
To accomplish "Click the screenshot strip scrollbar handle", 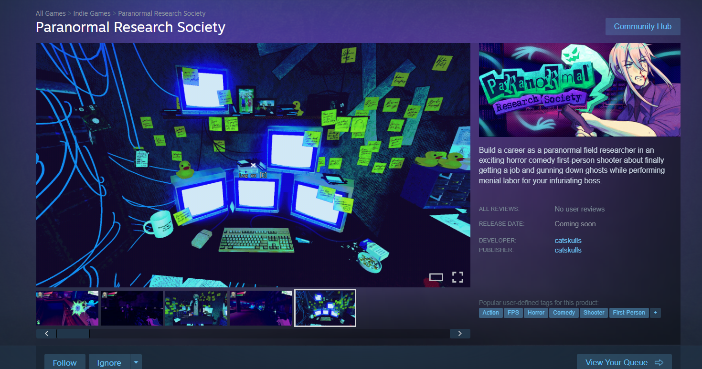I will (73, 334).
